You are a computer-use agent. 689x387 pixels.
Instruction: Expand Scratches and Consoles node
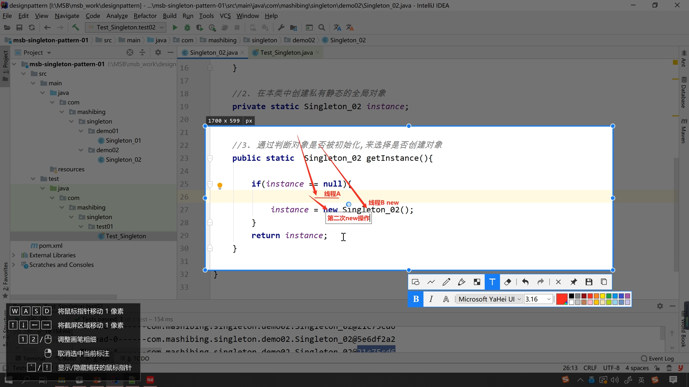pyautogui.click(x=14, y=265)
